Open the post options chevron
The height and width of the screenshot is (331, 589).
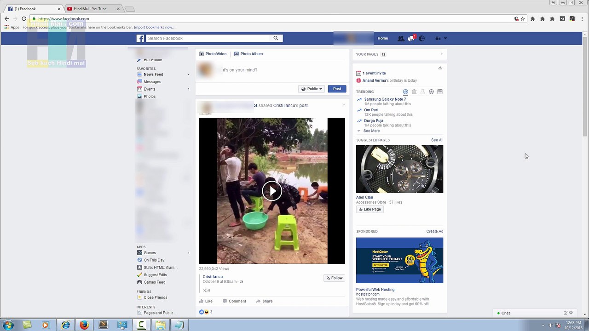[x=344, y=105]
